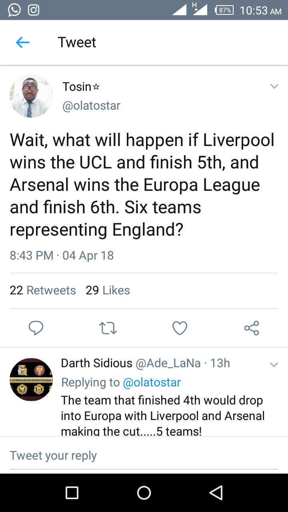The image size is (288, 512).
Task: Open the @Ade_LaNa handle
Action: coord(168,363)
